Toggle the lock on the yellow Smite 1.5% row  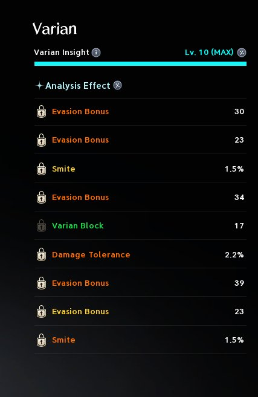click(x=41, y=169)
